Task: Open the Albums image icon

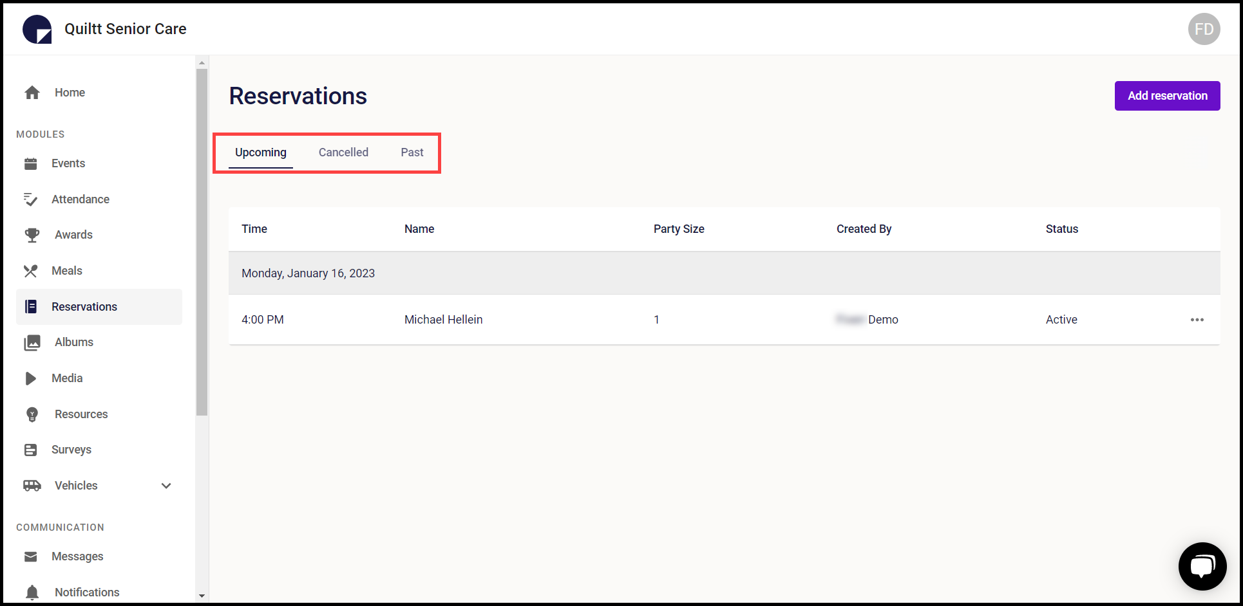Action: click(x=32, y=342)
